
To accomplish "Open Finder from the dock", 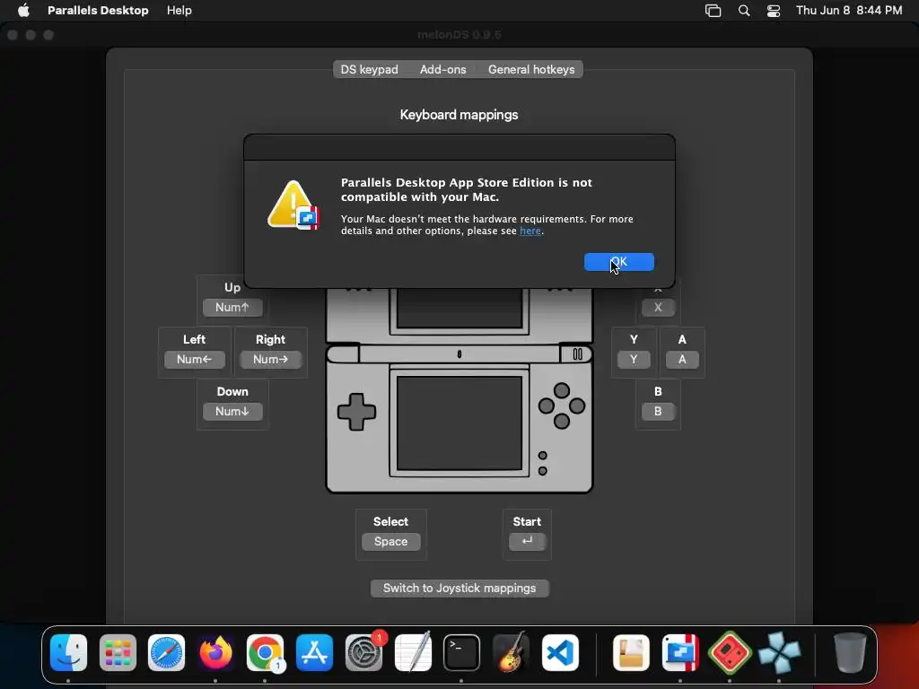I will pos(68,653).
